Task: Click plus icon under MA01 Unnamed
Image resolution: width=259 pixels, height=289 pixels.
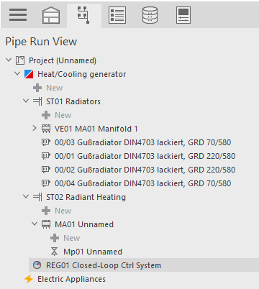Action: 55,238
